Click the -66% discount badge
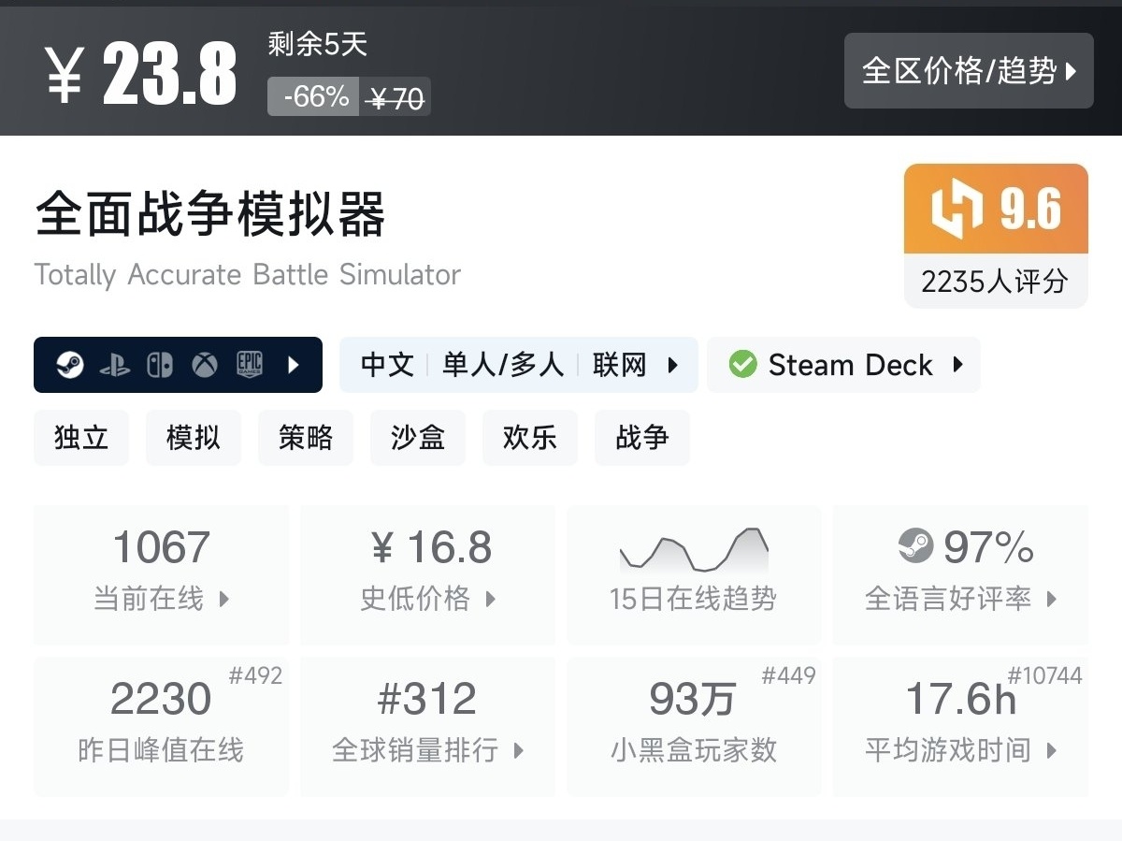The height and width of the screenshot is (841, 1122). coord(314,96)
